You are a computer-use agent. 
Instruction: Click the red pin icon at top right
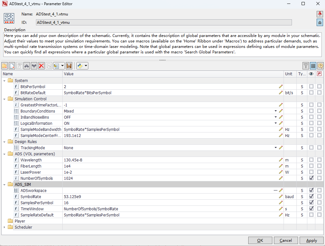[x=320, y=14]
